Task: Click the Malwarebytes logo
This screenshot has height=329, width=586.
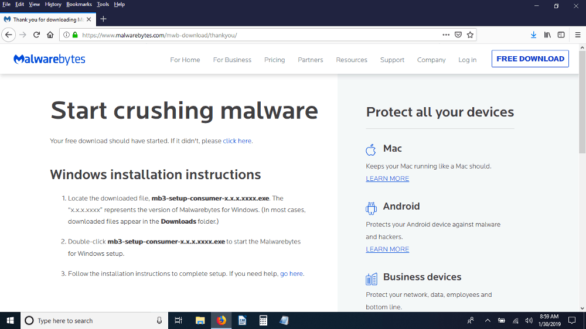Action: 49,59
